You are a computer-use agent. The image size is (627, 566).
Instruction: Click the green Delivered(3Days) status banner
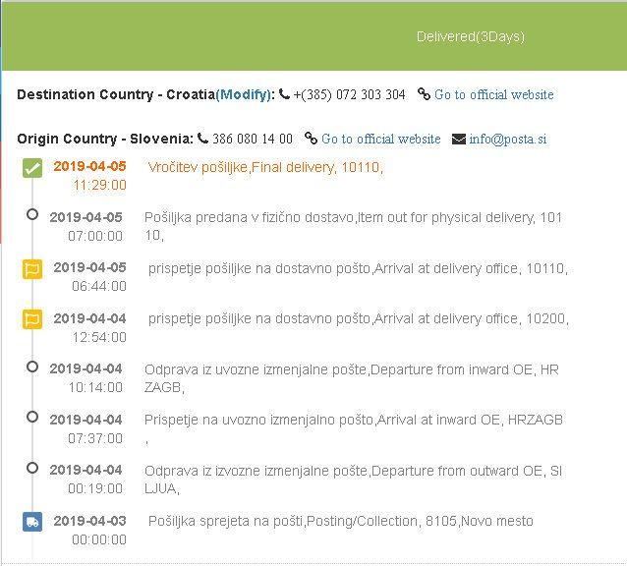(x=470, y=36)
